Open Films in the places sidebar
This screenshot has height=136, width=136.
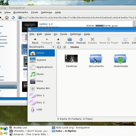(x=42, y=81)
